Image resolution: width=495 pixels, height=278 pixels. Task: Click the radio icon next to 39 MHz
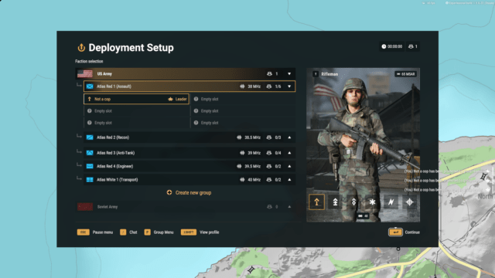point(242,153)
